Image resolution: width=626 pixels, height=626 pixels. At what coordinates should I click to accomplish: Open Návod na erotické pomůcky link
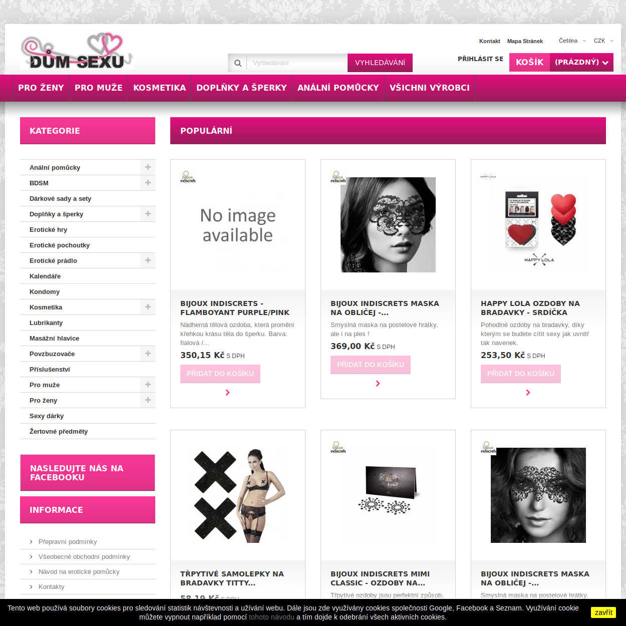pos(79,571)
